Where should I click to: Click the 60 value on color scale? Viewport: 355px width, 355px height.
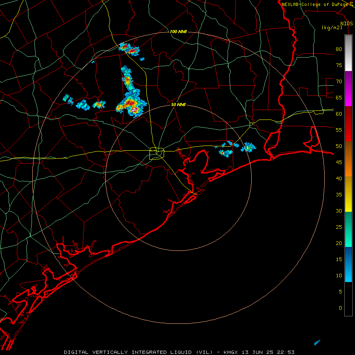(x=339, y=114)
